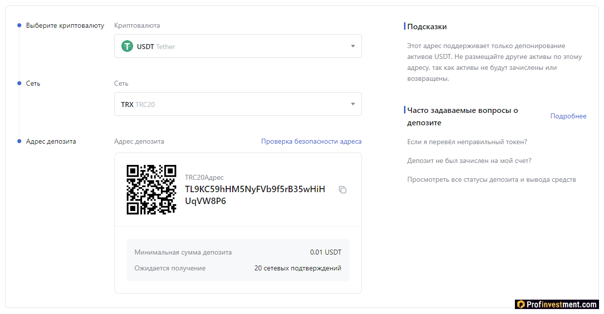Screen dimensions: 604x314
Task: Open the cryptocurrency dropdown arrow
Action: pos(353,46)
